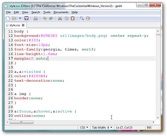Click the vertical scrollbar down arrow

158,118
